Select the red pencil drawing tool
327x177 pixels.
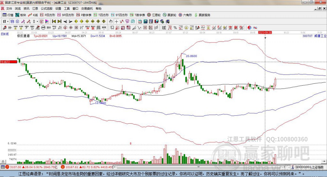click(4, 27)
